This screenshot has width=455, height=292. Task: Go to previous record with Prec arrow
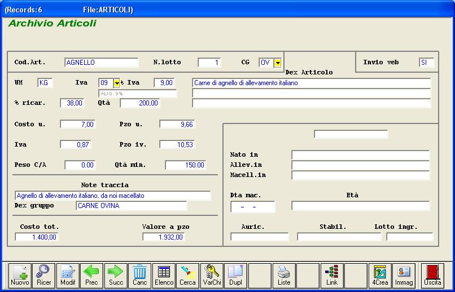tap(91, 276)
